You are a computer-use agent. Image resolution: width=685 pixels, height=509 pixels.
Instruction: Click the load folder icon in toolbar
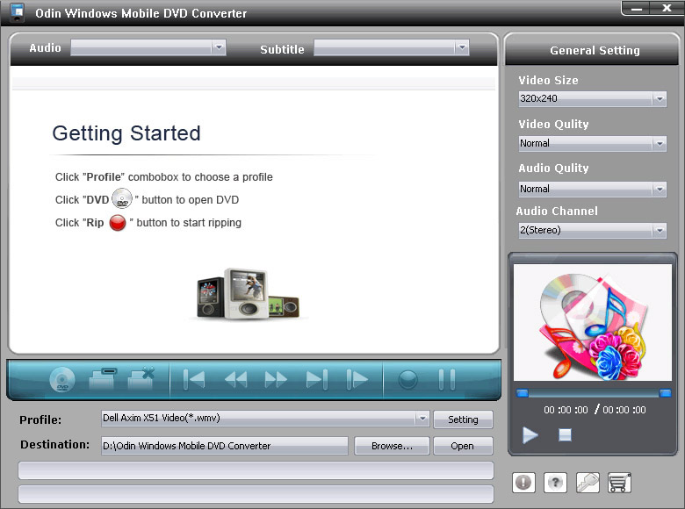tap(103, 378)
